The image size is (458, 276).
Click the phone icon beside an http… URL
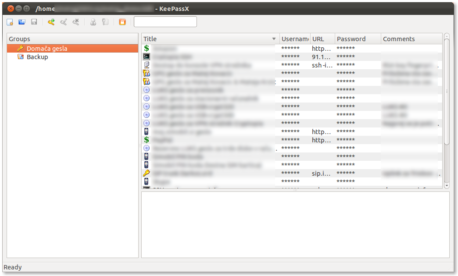tap(147, 131)
